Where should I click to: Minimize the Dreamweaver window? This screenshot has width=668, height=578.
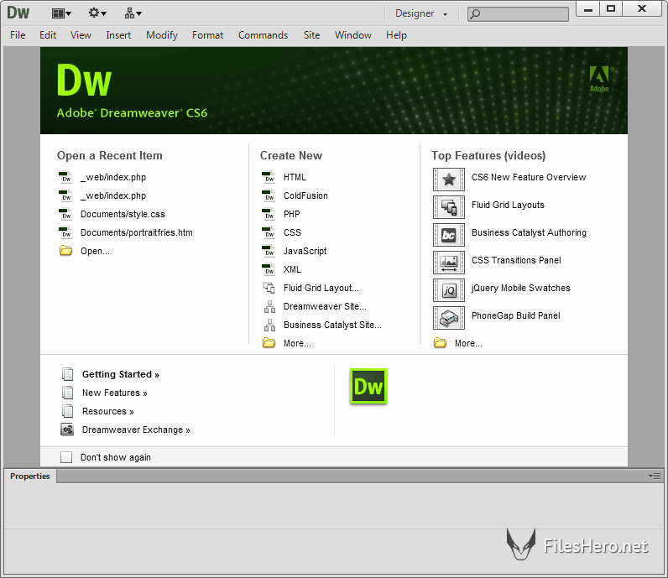[588, 9]
